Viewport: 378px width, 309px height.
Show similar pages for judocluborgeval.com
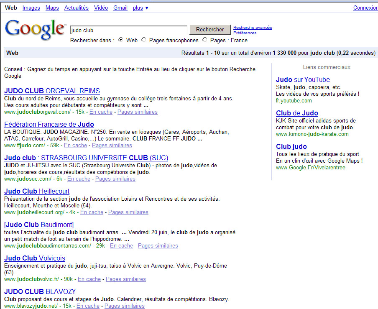[x=138, y=112]
